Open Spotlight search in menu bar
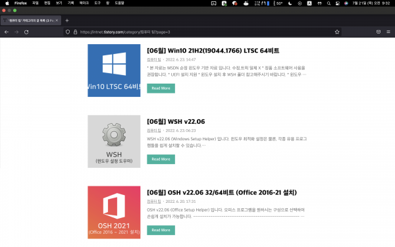This screenshot has width=395, height=247. coord(329,3)
